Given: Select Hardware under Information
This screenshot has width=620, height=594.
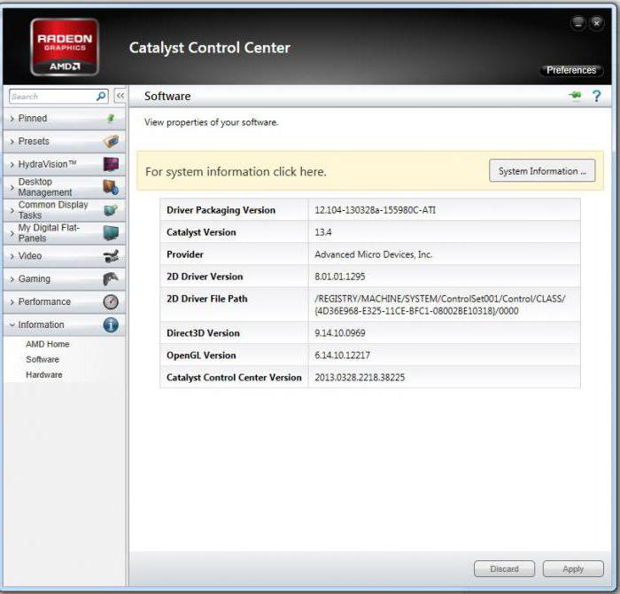Looking at the screenshot, I should pyautogui.click(x=44, y=375).
